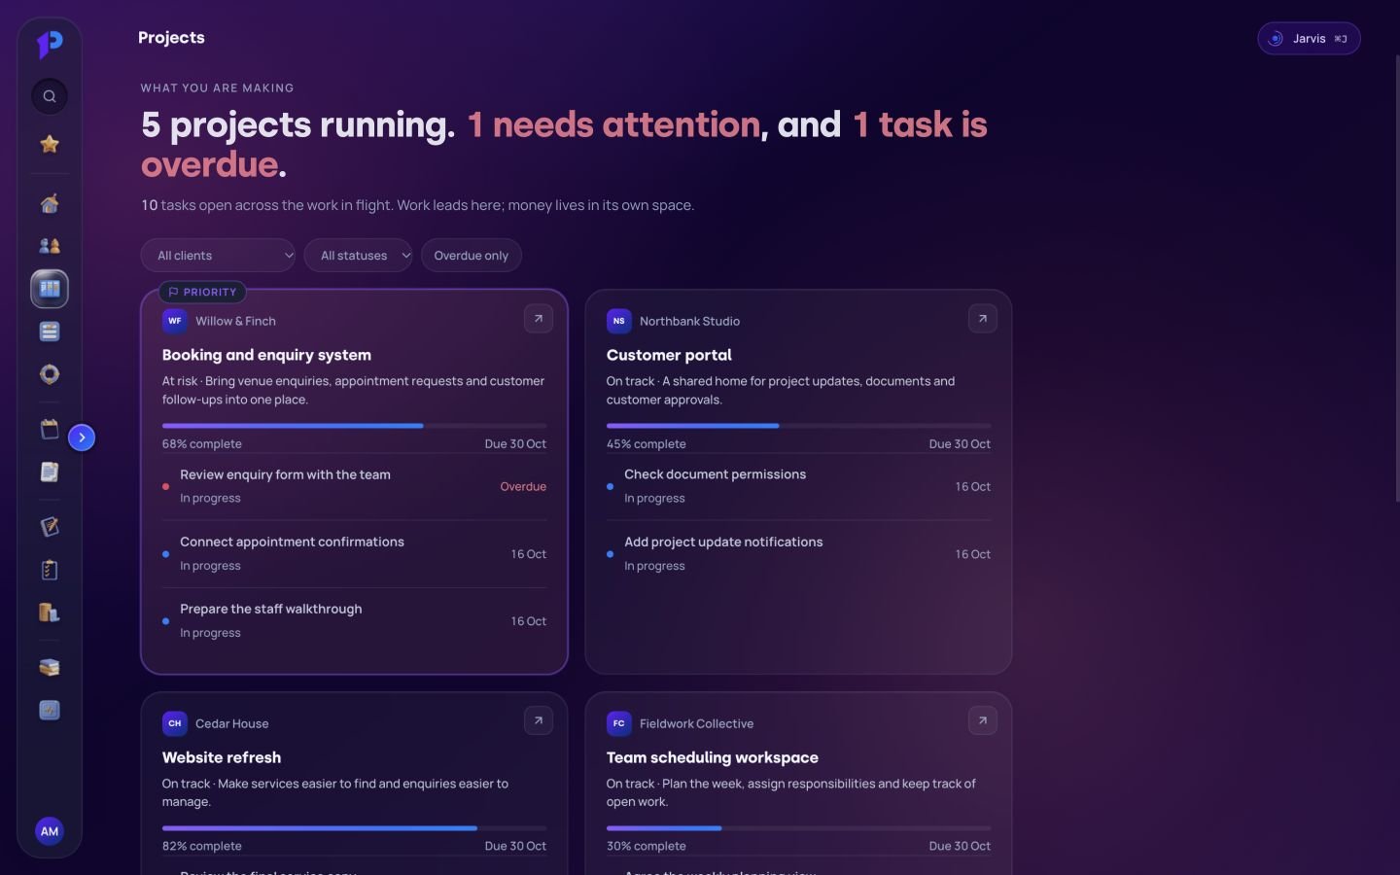The image size is (1400, 875).
Task: Click the Northbank Studio client label
Action: point(689,321)
